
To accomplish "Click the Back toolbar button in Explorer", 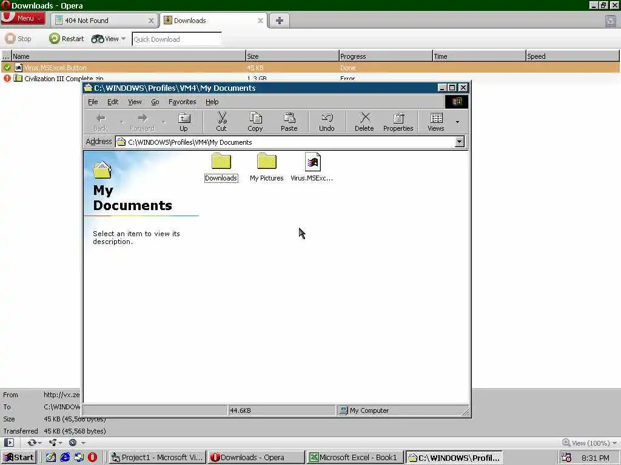I will coord(100,122).
